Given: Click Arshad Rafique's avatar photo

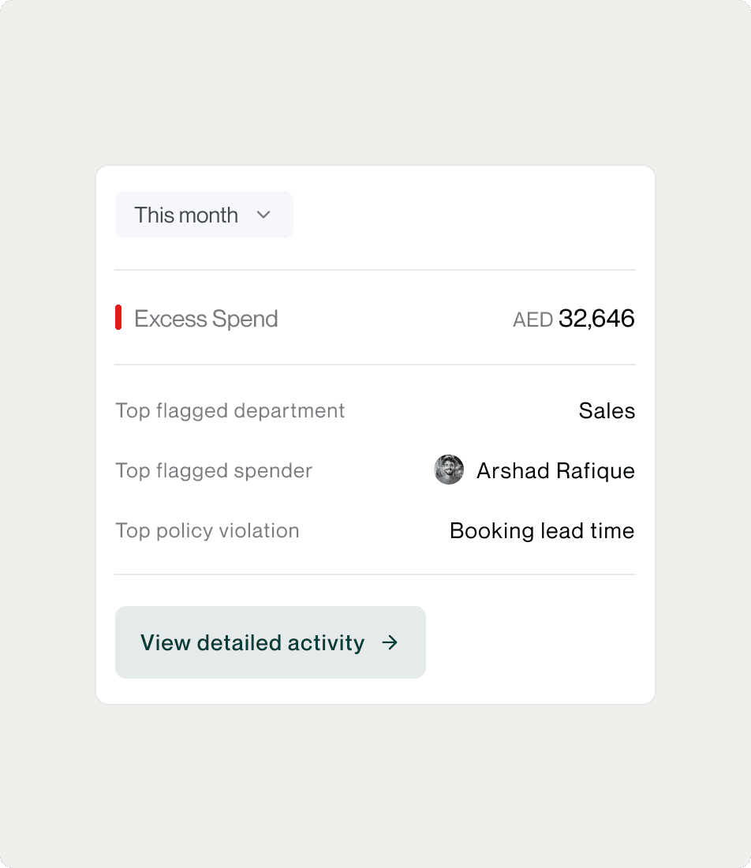Looking at the screenshot, I should click(449, 470).
